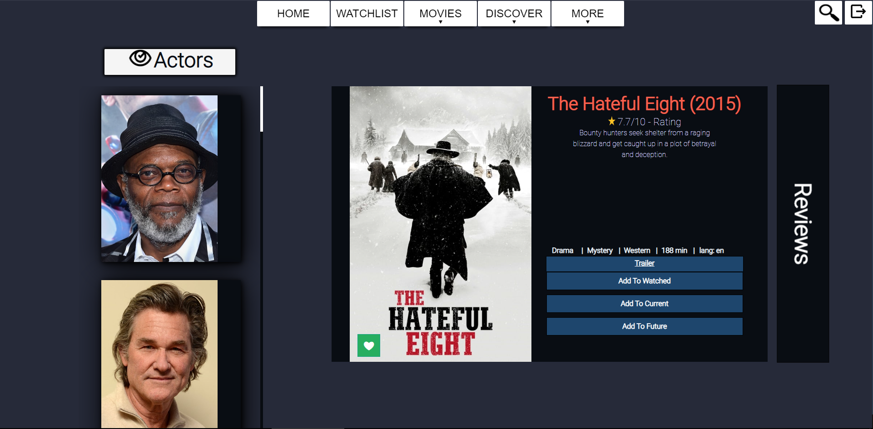Click the Drama genre label

point(562,251)
